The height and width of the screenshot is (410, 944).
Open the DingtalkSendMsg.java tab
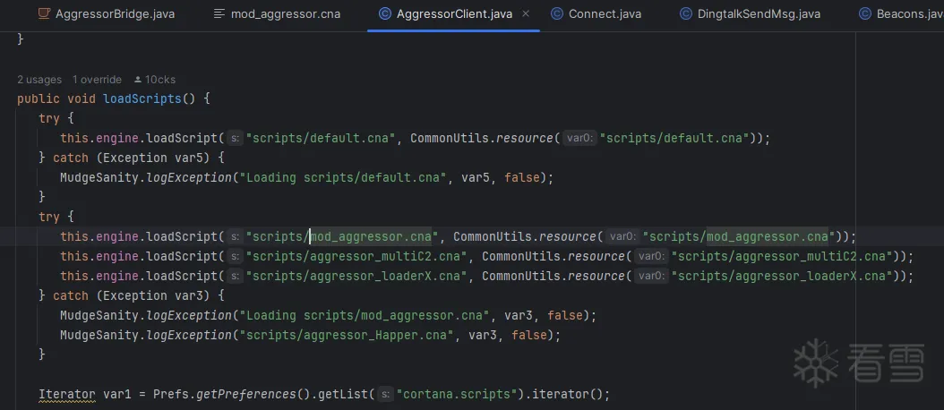coord(758,14)
